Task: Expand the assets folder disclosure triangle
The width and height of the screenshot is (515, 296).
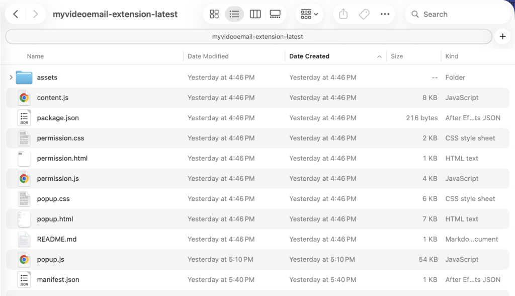Action: coord(11,78)
